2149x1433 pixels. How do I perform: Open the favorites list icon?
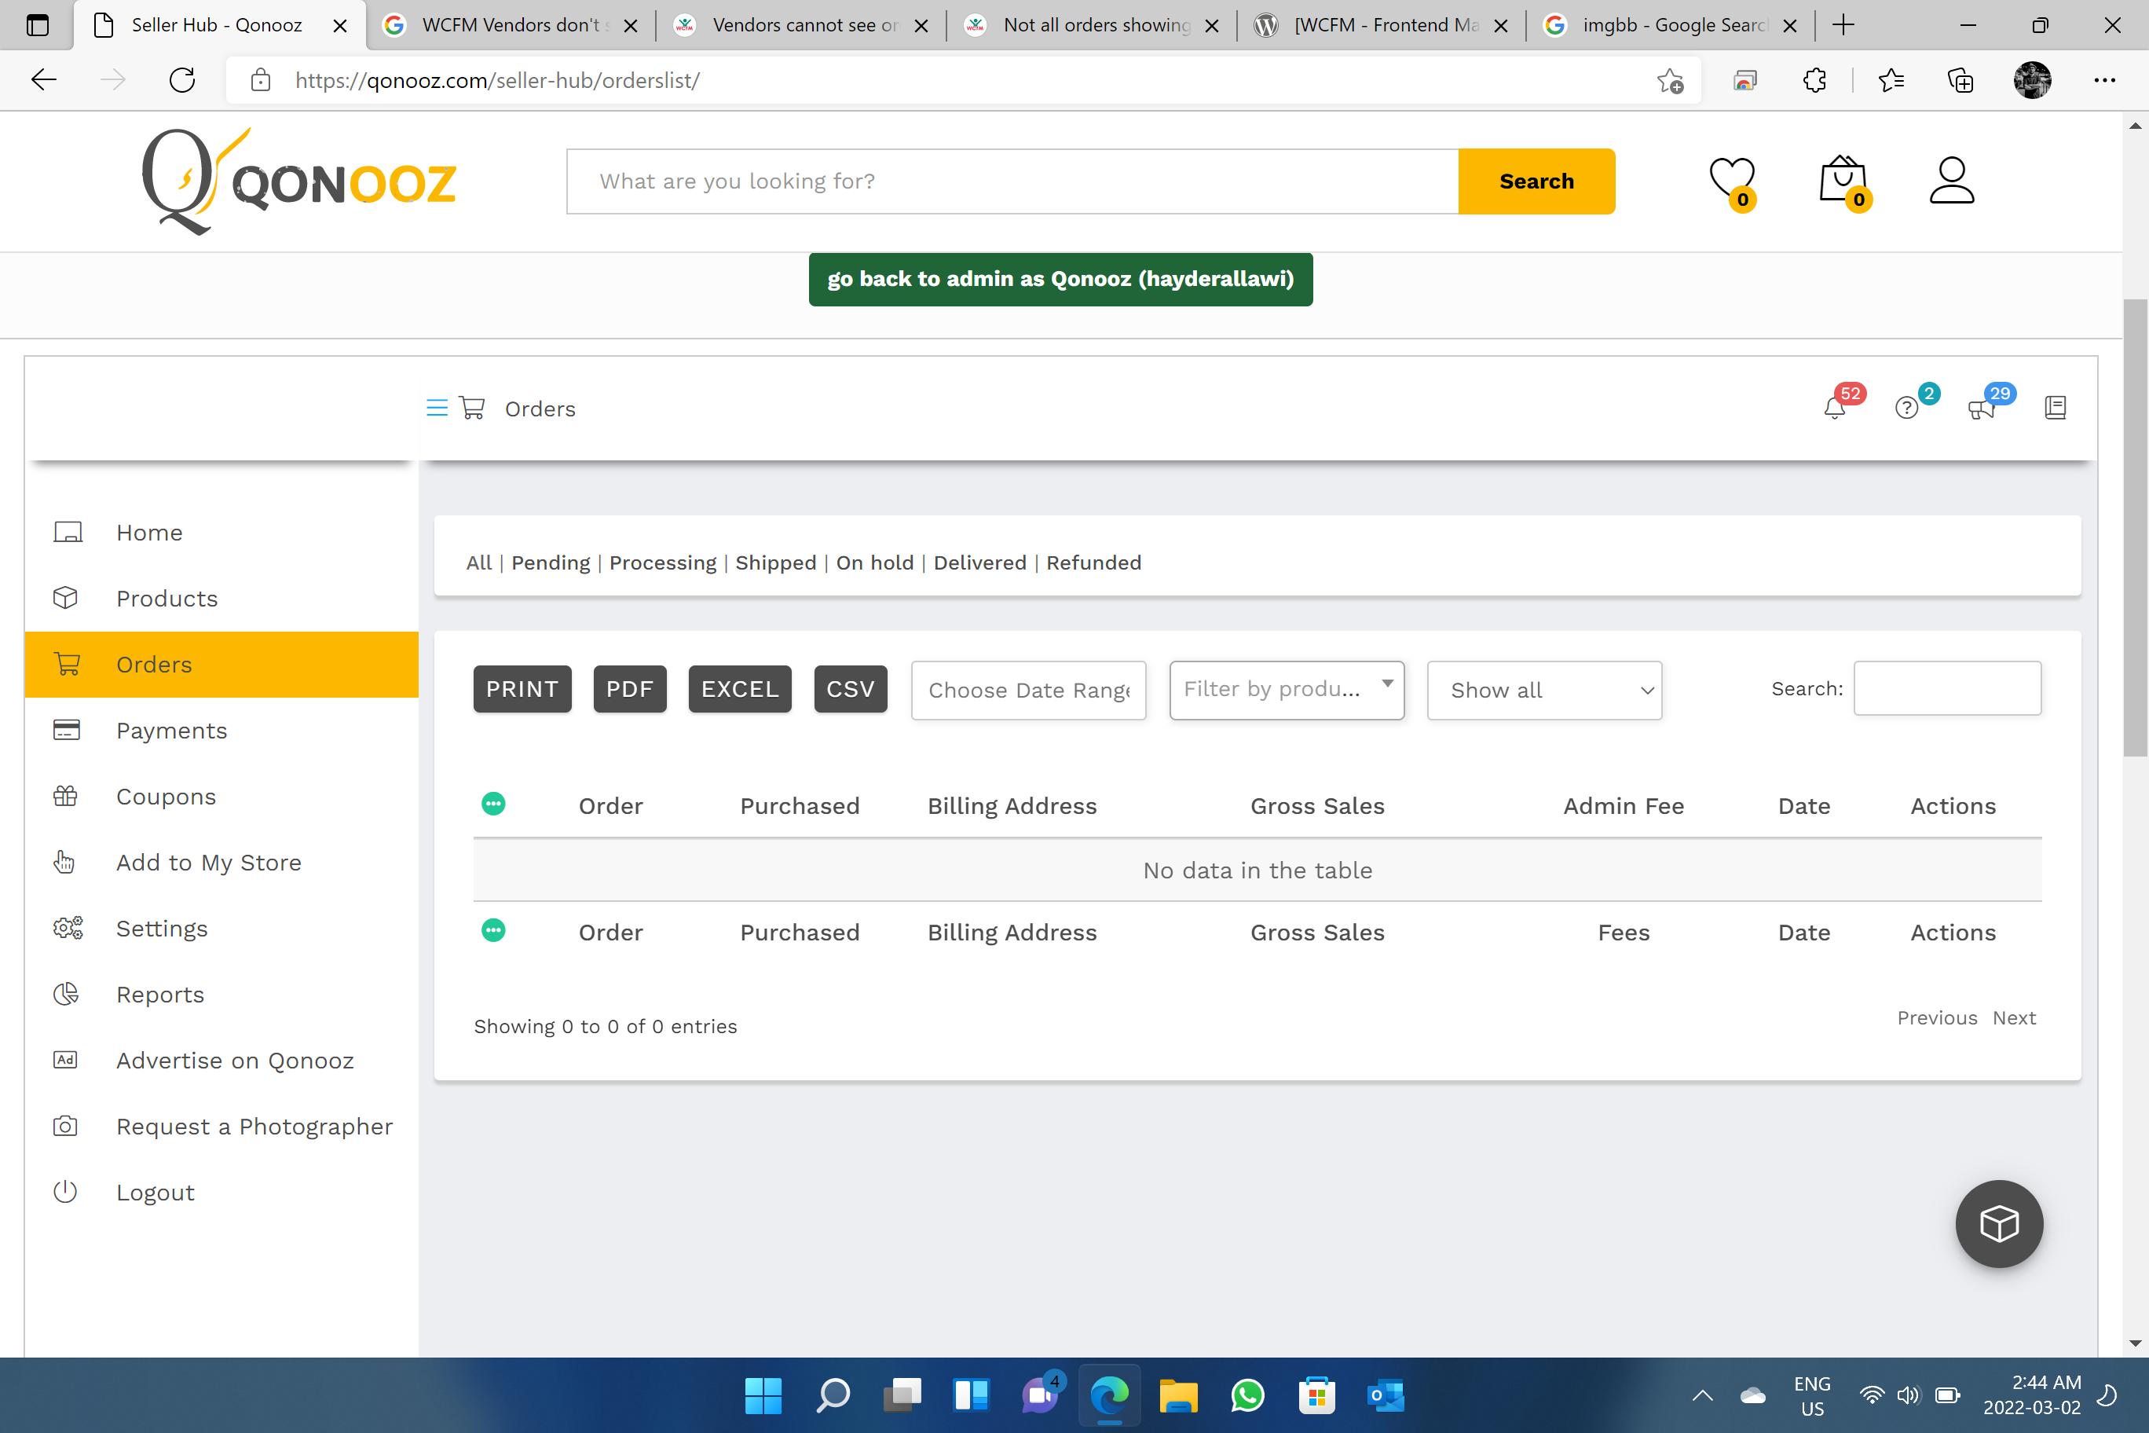tap(1891, 80)
